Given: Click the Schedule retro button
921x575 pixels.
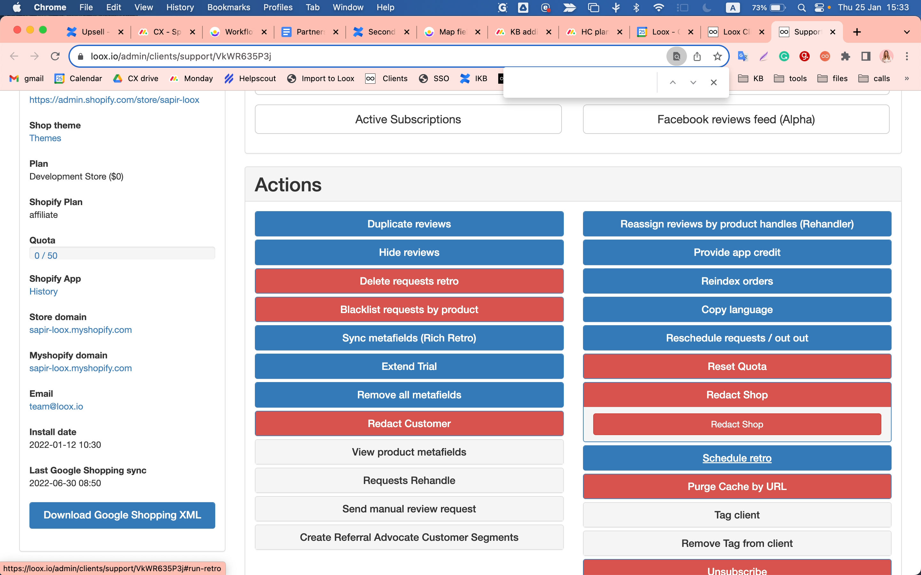Looking at the screenshot, I should (737, 458).
